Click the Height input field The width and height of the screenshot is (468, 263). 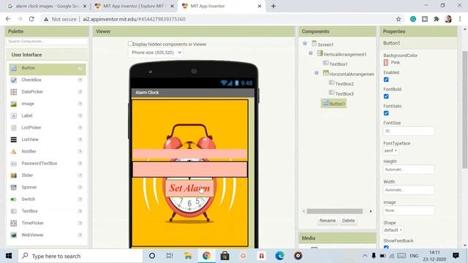[x=409, y=169]
